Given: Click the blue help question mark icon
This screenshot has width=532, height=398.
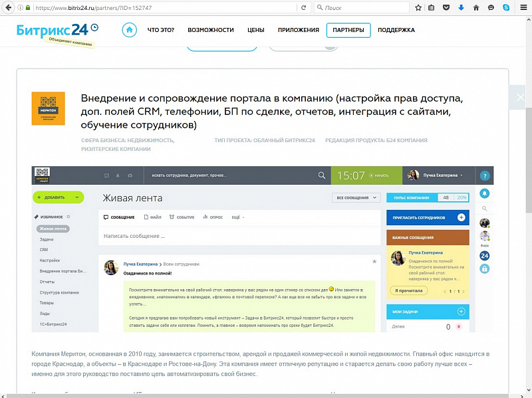Looking at the screenshot, I should (x=485, y=175).
